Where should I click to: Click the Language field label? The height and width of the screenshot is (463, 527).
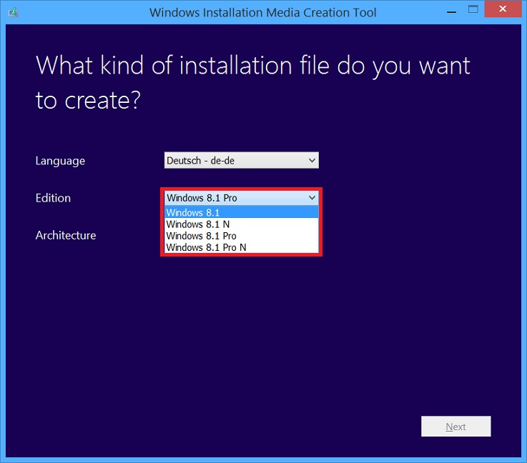pyautogui.click(x=60, y=161)
